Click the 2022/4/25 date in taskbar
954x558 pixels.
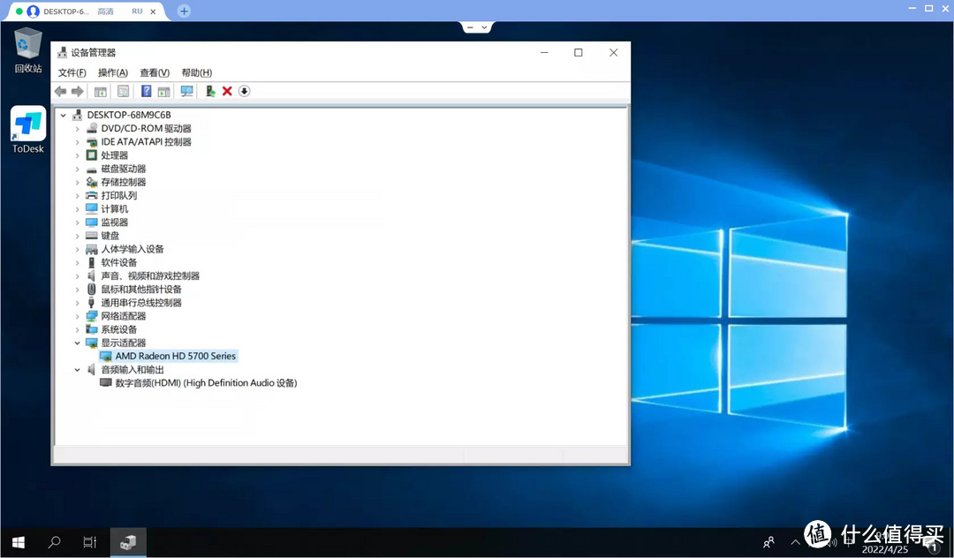(884, 549)
